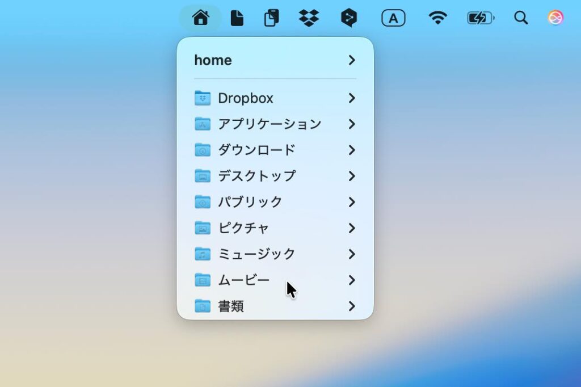Click the home icon in menu bar
Screen dimensions: 581x387
pos(200,18)
